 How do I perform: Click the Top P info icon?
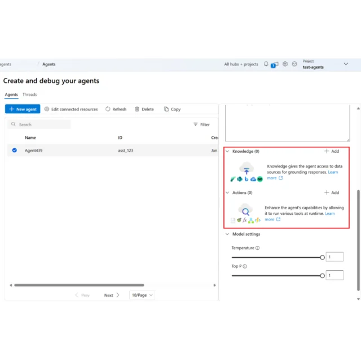click(x=245, y=266)
